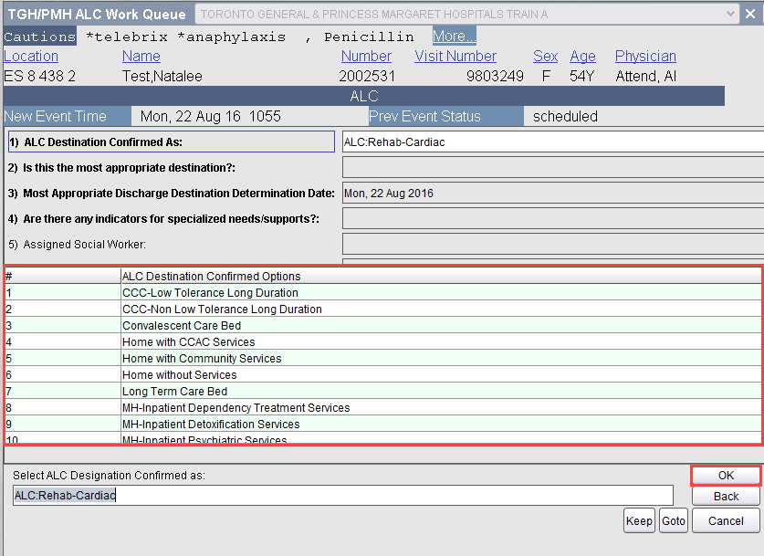Click question 3 Determination Date label
The height and width of the screenshot is (556, 764).
172,193
